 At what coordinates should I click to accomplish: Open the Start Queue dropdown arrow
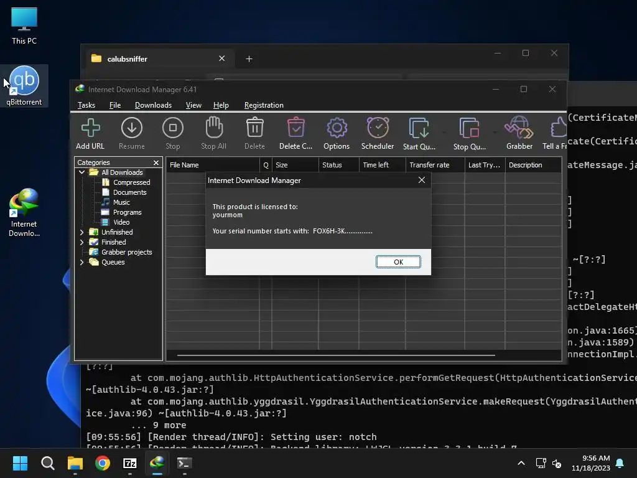click(x=444, y=133)
